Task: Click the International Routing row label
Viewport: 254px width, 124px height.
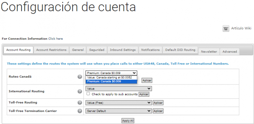Action: coord(26,91)
